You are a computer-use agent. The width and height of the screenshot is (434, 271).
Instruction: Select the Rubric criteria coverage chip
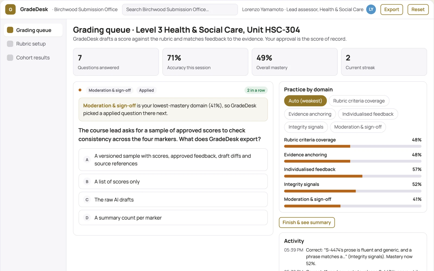tap(359, 101)
